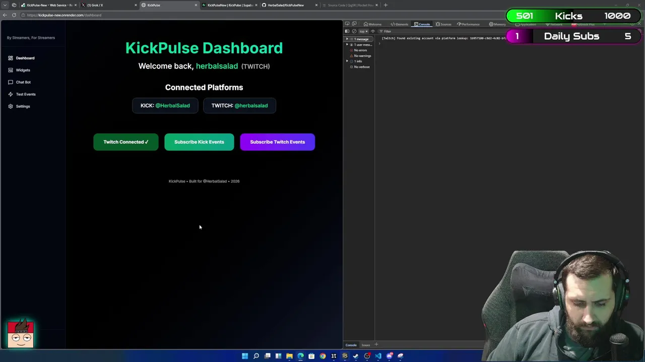Click the Twitch existing account log message

pyautogui.click(x=443, y=38)
